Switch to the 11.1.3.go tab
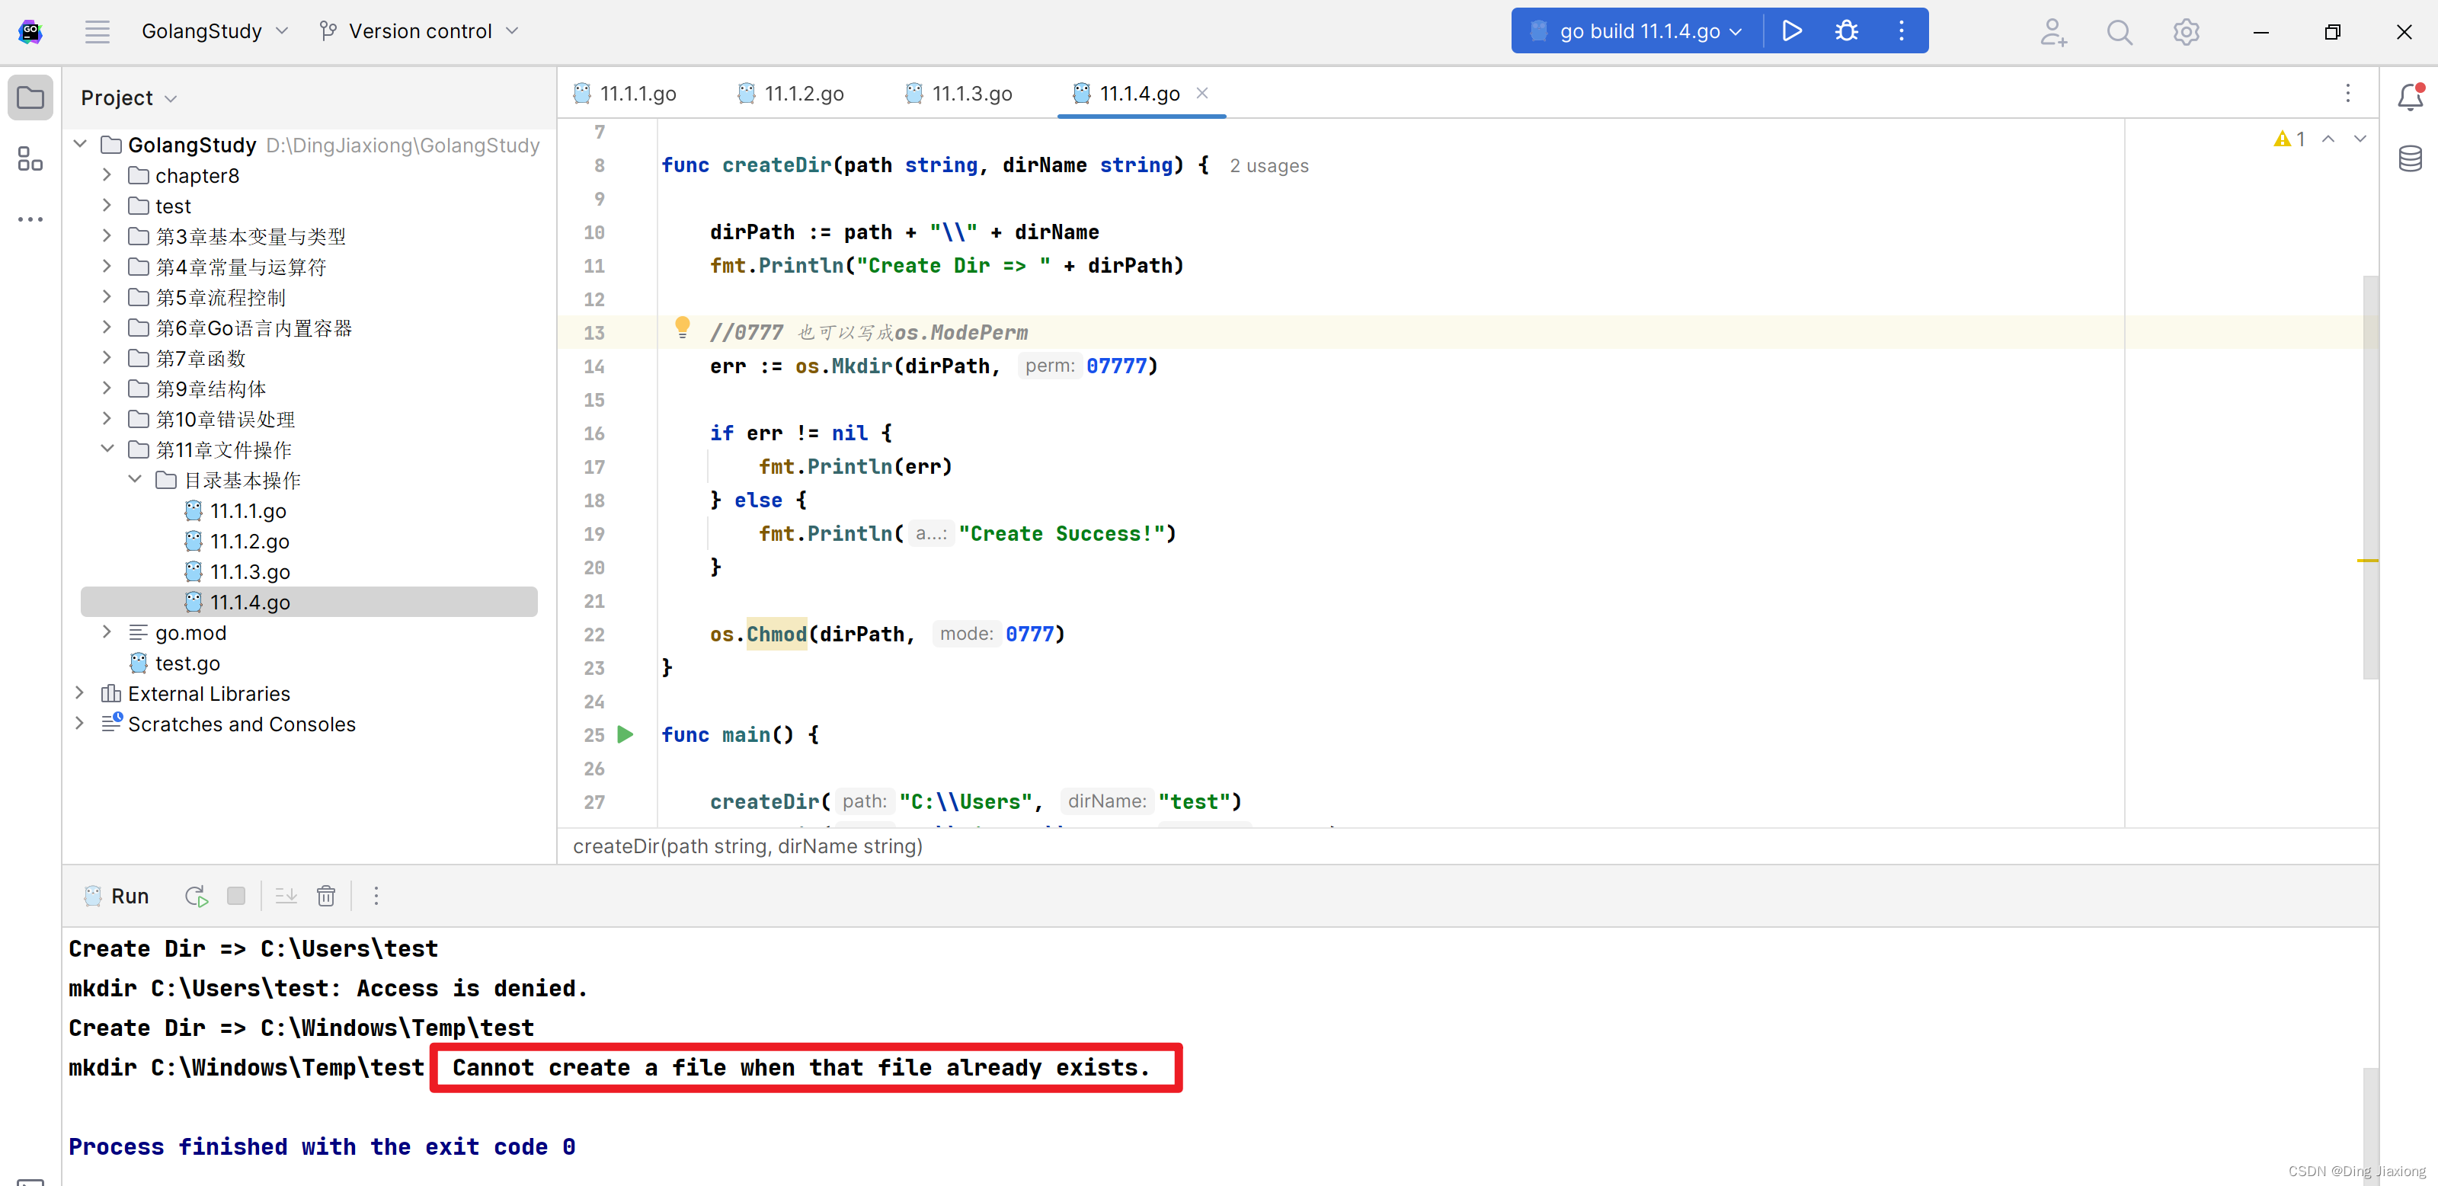 click(x=958, y=93)
